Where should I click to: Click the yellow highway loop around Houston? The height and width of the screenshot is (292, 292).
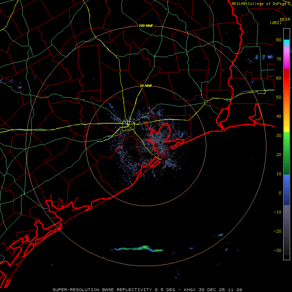click(x=128, y=126)
